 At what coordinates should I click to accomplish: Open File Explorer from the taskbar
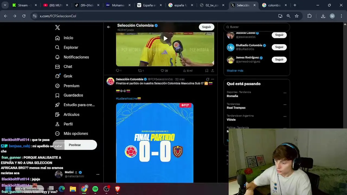73,189
